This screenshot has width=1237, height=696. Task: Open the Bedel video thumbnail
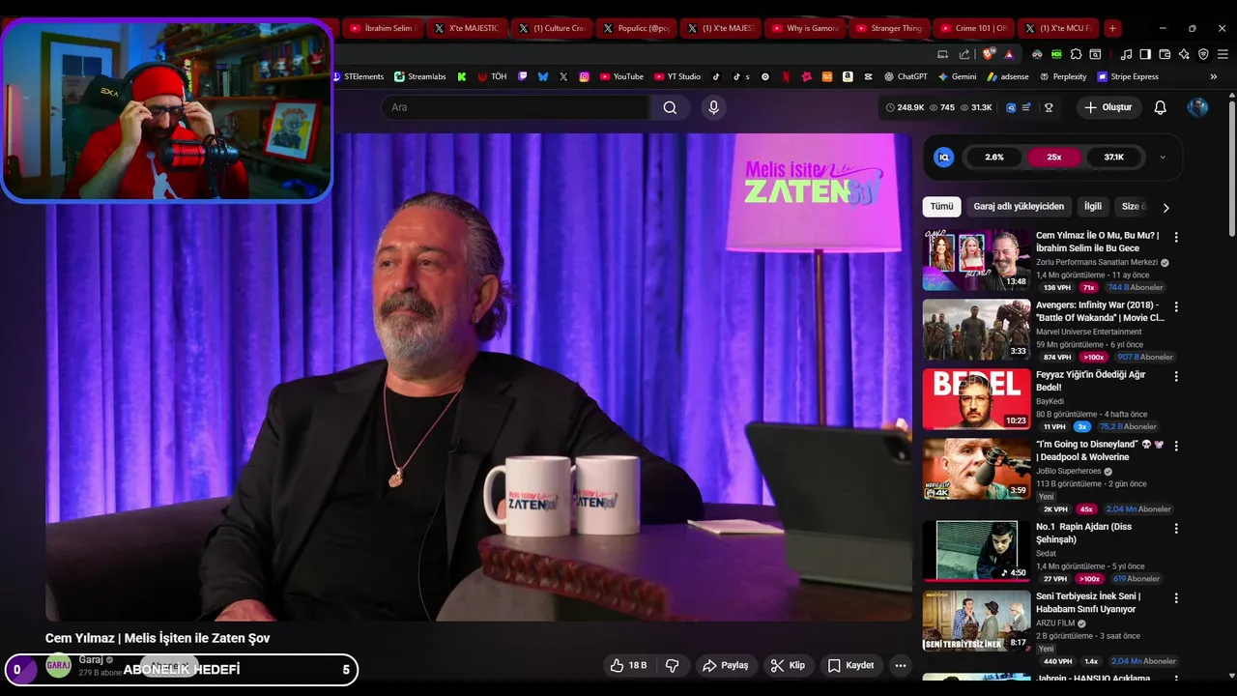coord(976,398)
